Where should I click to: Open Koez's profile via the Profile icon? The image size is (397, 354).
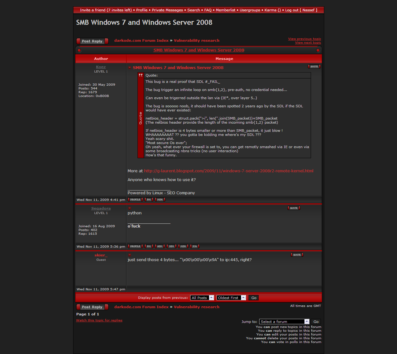(x=135, y=200)
